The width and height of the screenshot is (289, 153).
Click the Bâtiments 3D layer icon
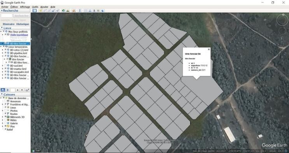(x=8, y=117)
